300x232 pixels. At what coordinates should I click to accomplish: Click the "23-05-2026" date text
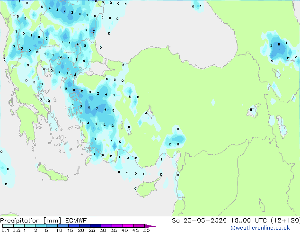[205, 221]
